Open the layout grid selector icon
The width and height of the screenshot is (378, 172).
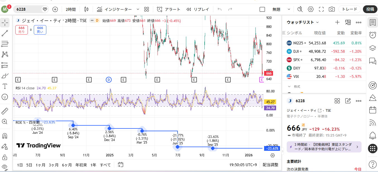[x=147, y=9]
